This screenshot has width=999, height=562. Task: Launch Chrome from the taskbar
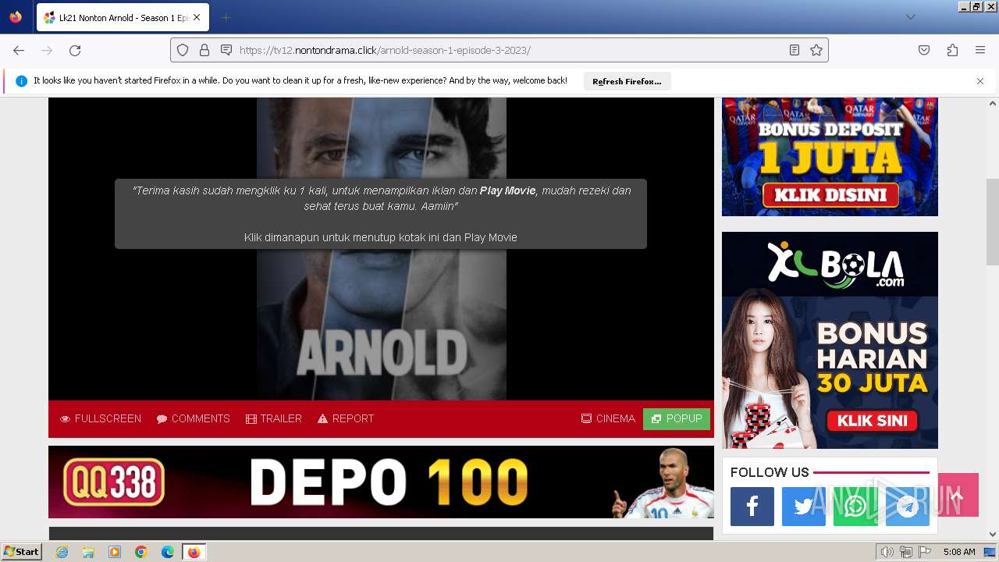coord(141,552)
